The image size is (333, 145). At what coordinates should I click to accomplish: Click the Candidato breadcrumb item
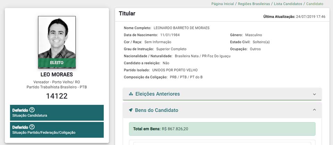[314, 4]
